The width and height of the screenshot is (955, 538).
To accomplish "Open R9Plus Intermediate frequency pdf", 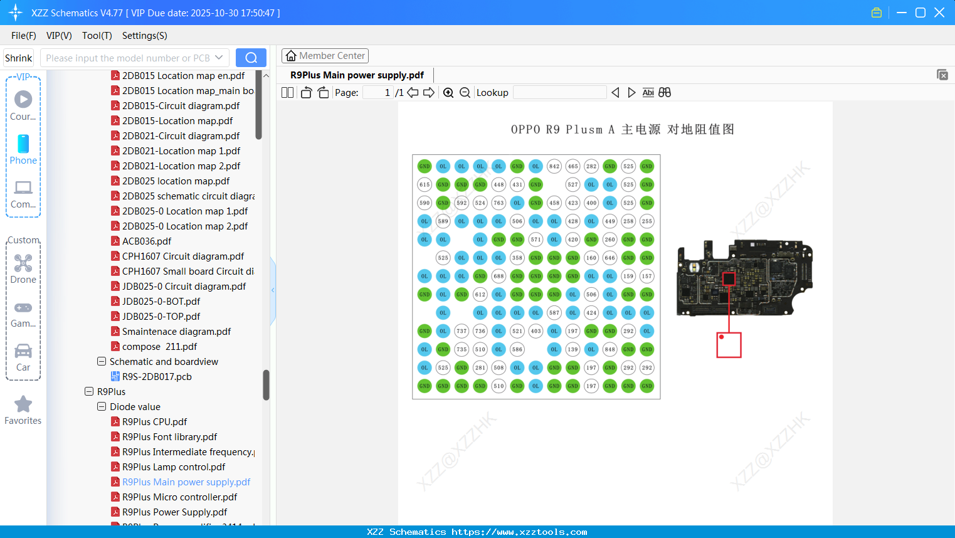I will [x=188, y=452].
